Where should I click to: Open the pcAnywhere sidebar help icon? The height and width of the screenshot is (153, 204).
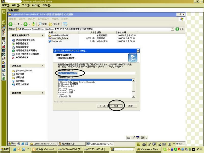[4, 22]
